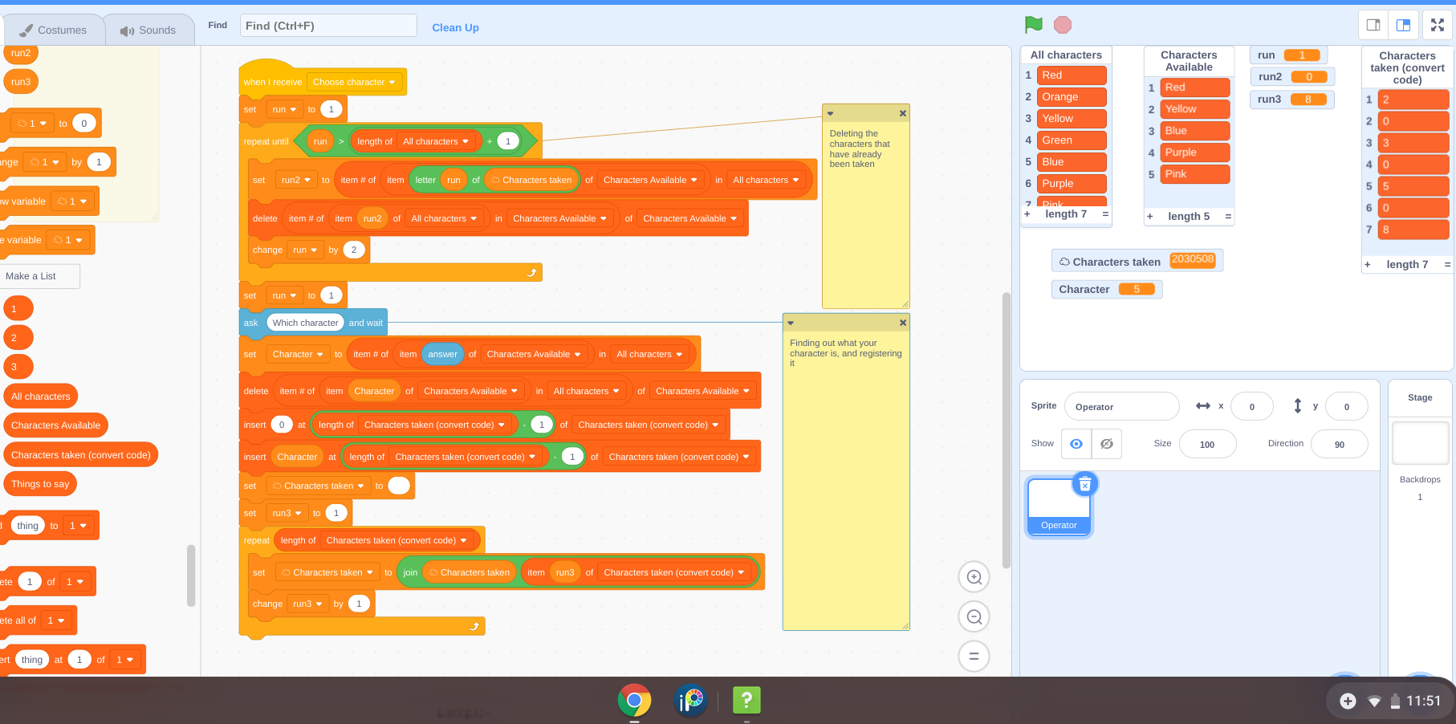Reset workspace zoom with equals icon
The height and width of the screenshot is (724, 1456).
pyautogui.click(x=974, y=656)
